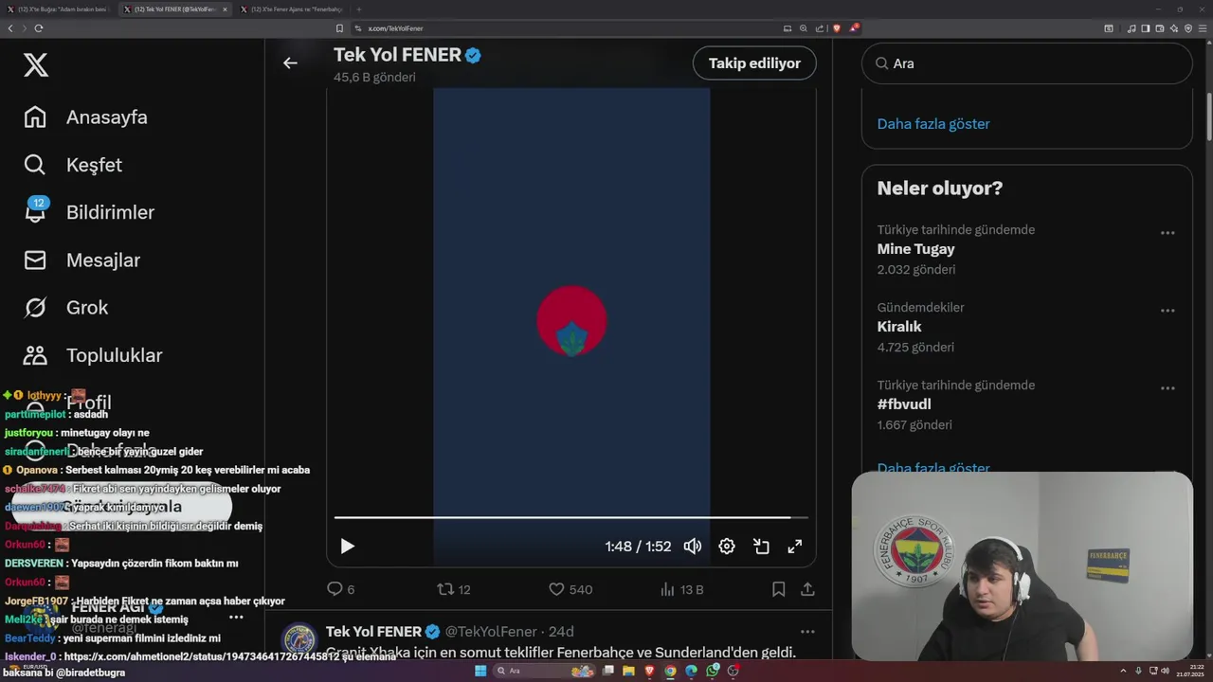Click the Ara search field on X
Viewport: 1213px width, 682px height.
(1026, 63)
